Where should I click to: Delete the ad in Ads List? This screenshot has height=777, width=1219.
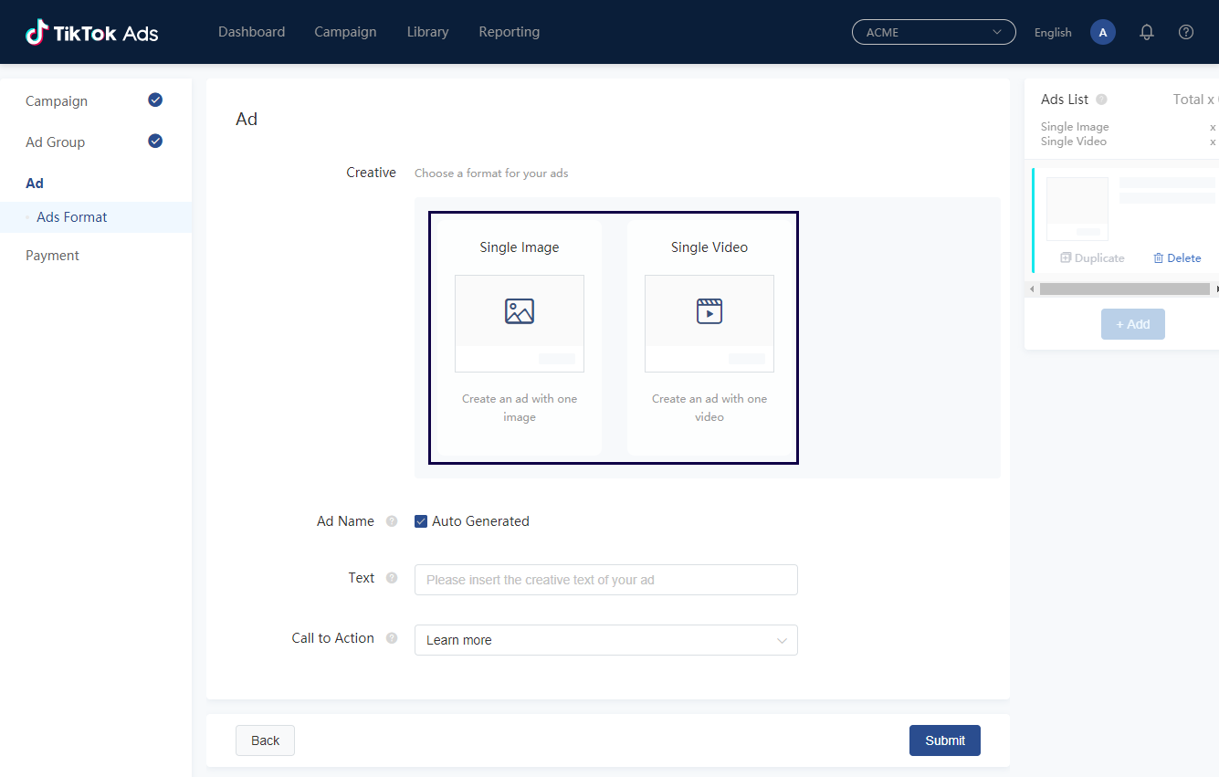[x=1177, y=258]
